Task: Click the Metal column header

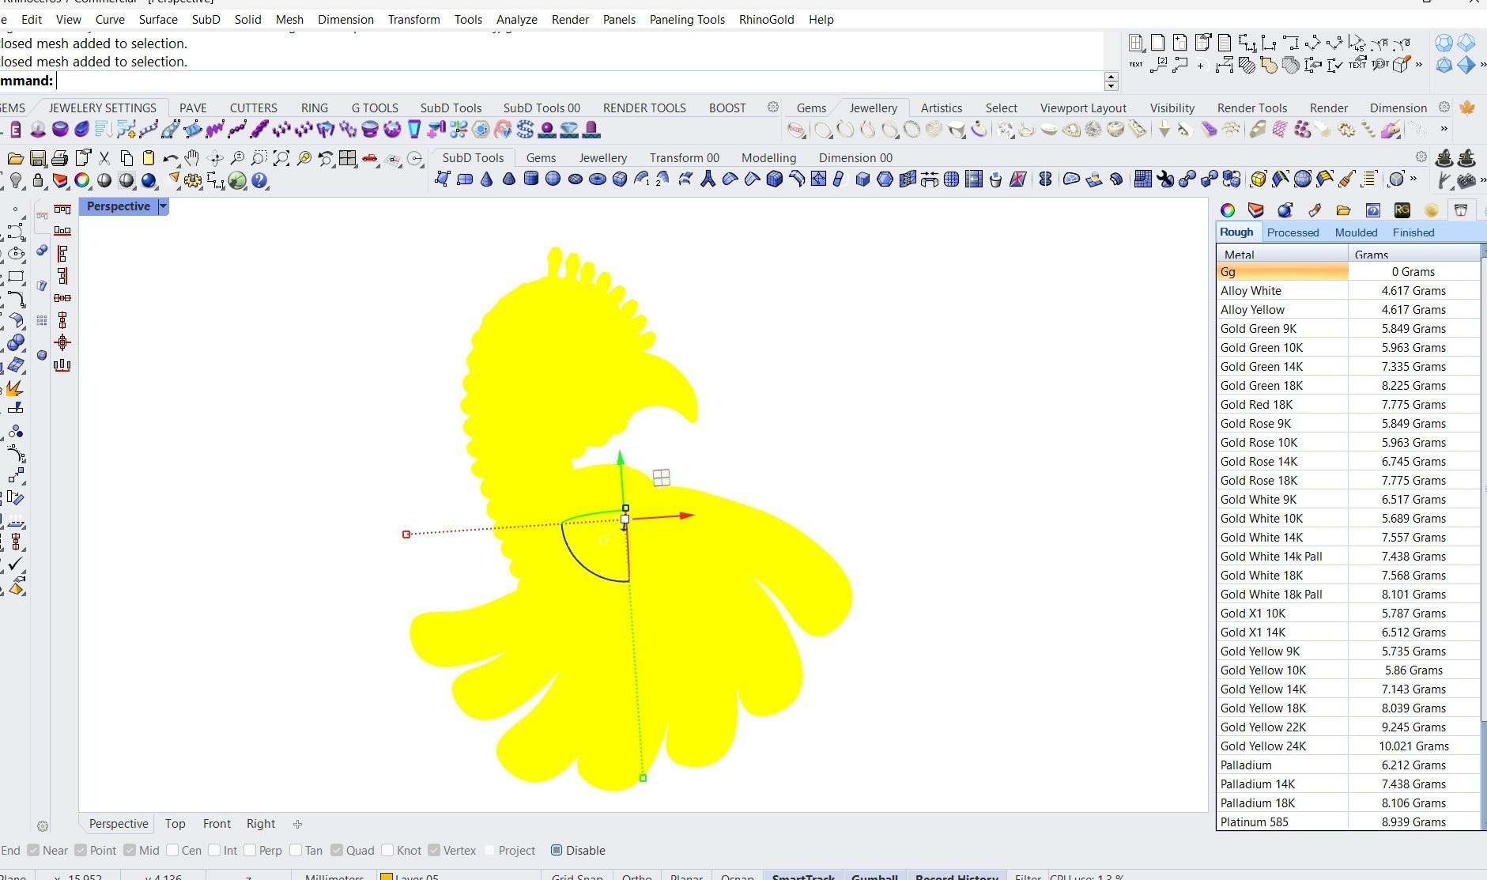Action: click(1282, 255)
